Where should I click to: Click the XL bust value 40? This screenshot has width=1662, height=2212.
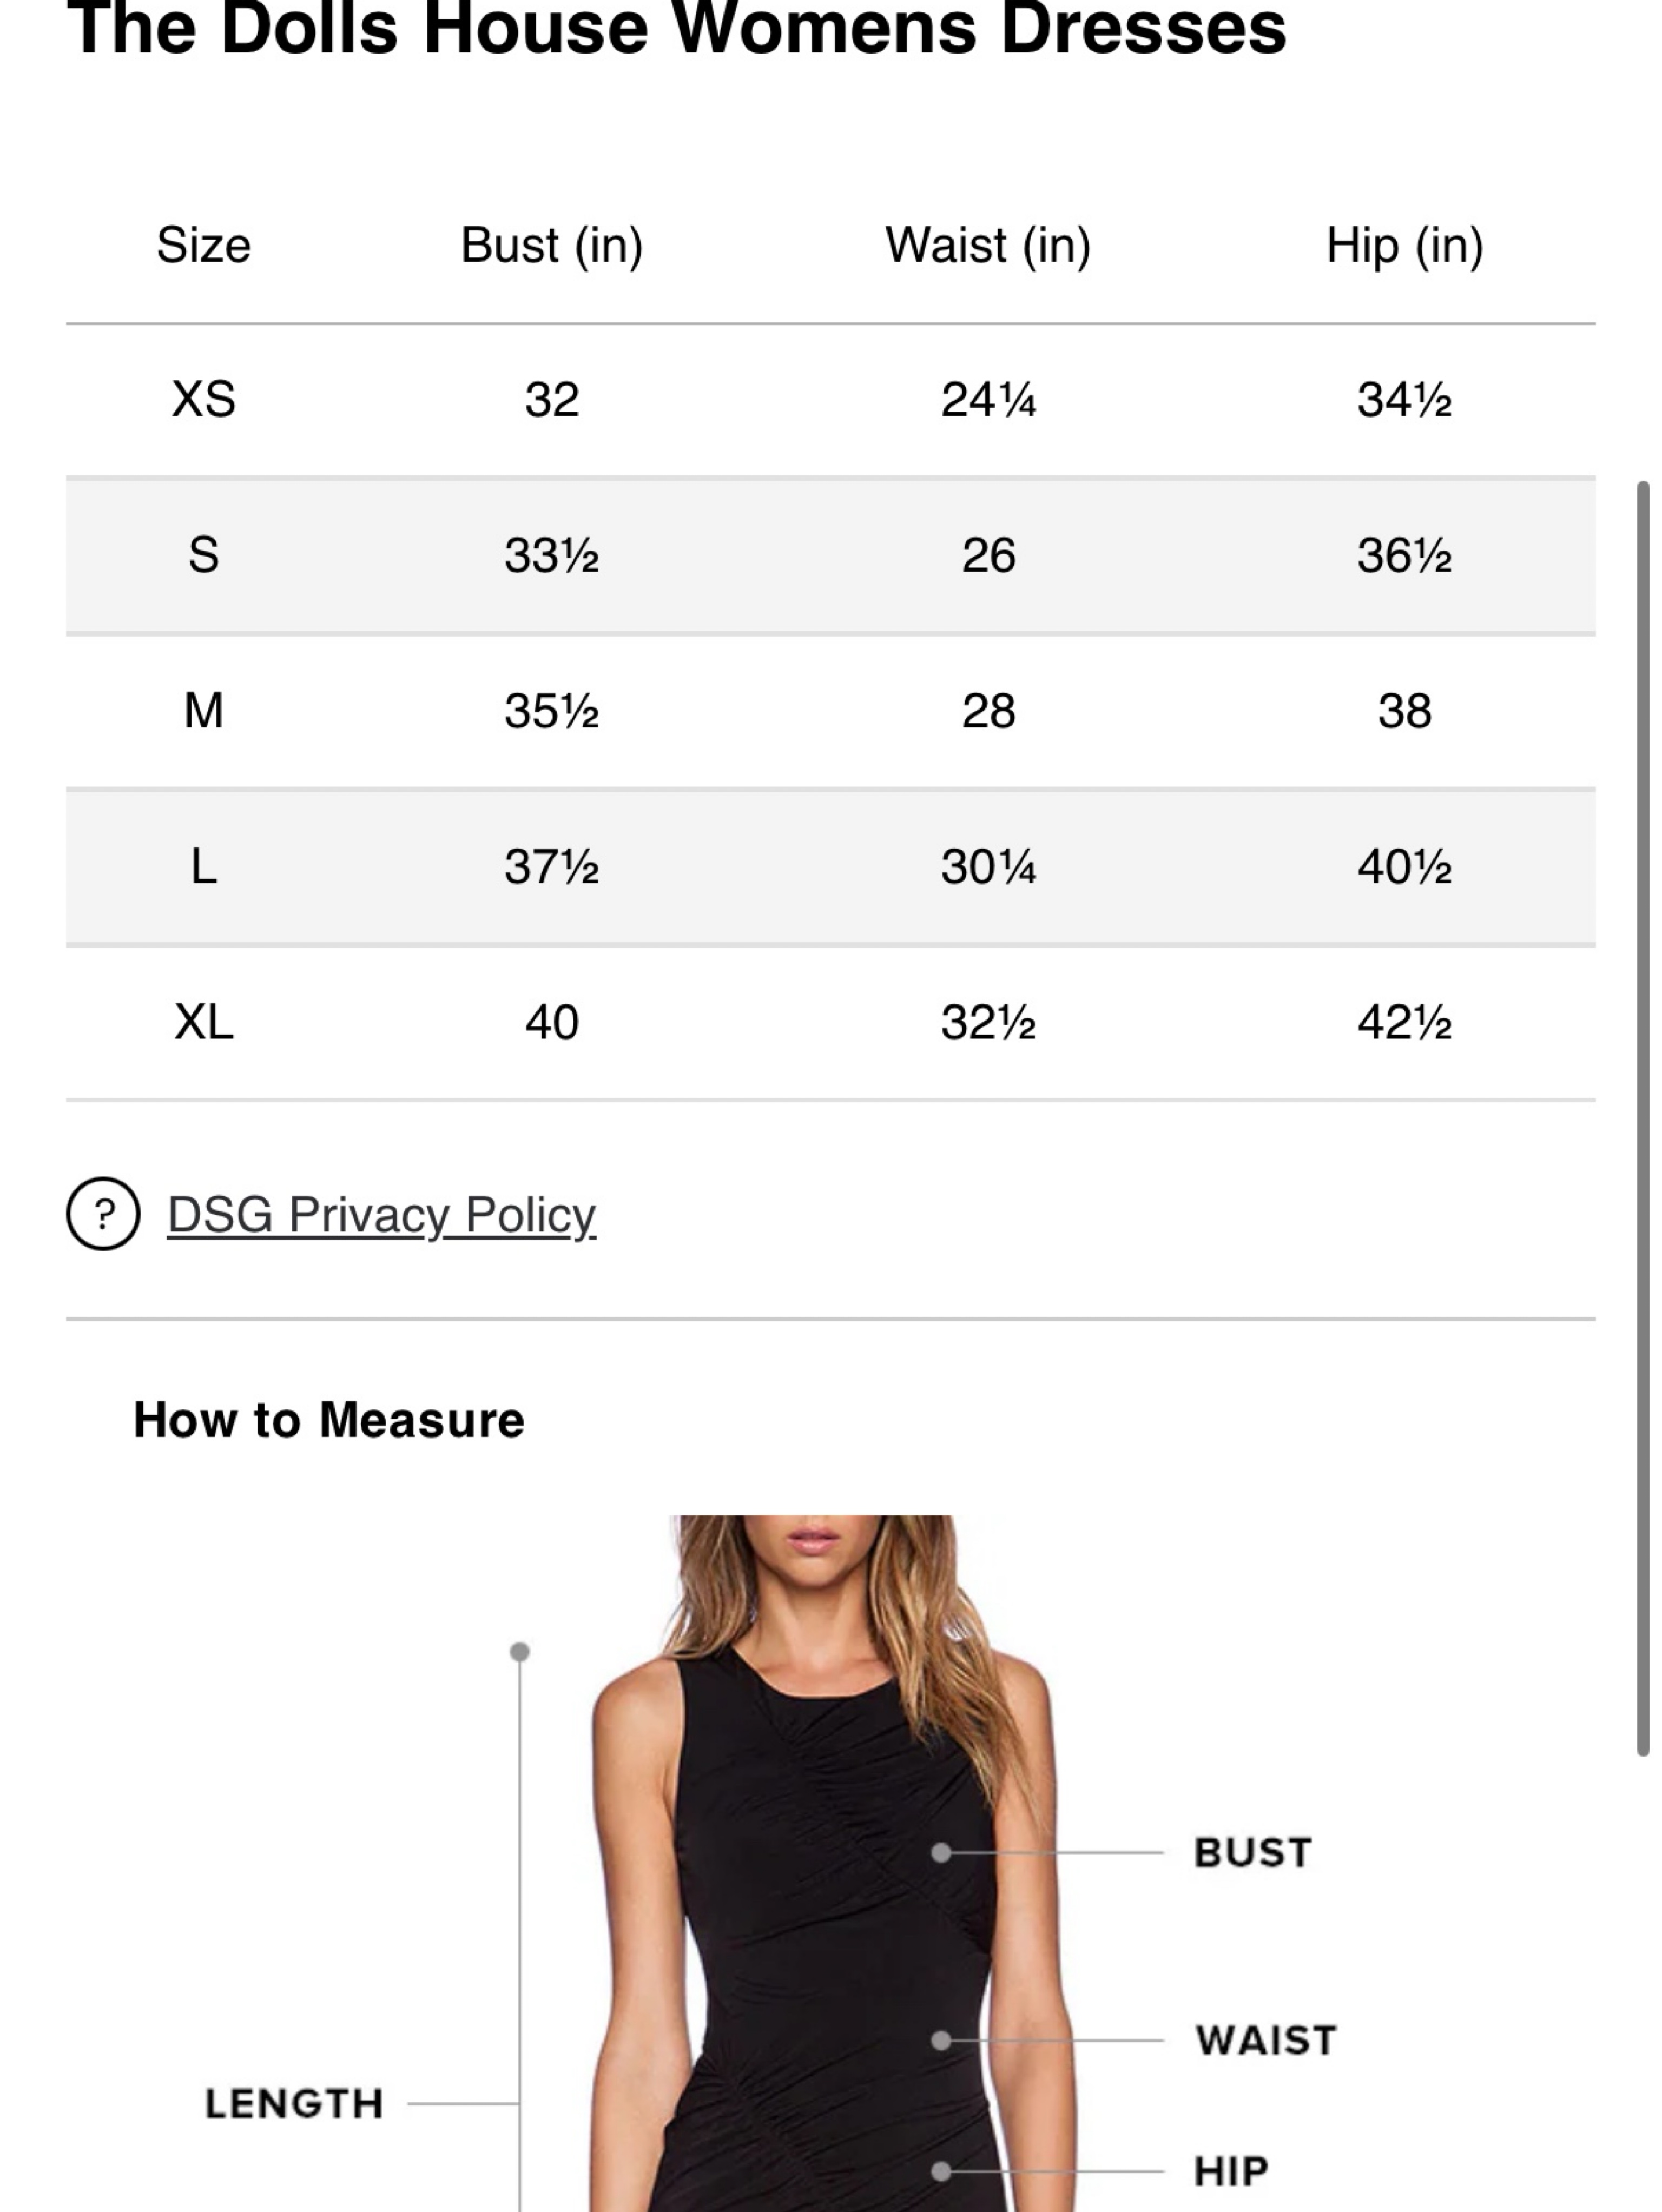pos(551,1022)
